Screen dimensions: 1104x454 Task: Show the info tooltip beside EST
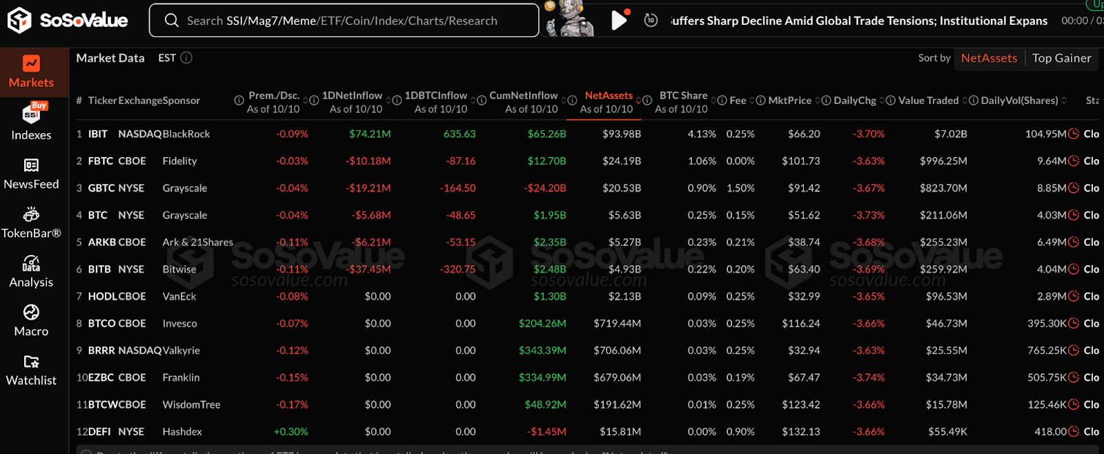click(186, 58)
